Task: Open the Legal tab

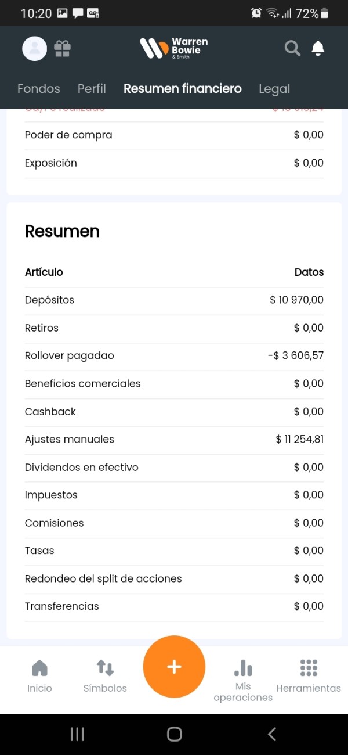Action: pyautogui.click(x=274, y=89)
